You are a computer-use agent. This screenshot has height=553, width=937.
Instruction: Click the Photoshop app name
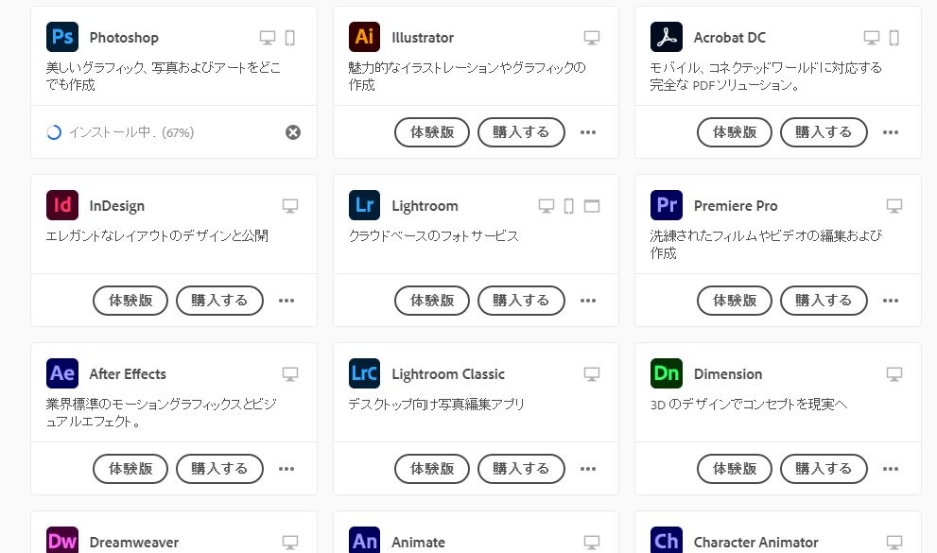tap(124, 38)
